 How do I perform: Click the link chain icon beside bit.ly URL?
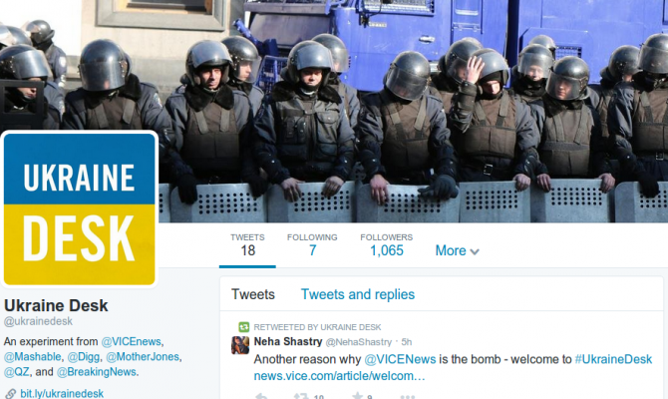[10, 393]
